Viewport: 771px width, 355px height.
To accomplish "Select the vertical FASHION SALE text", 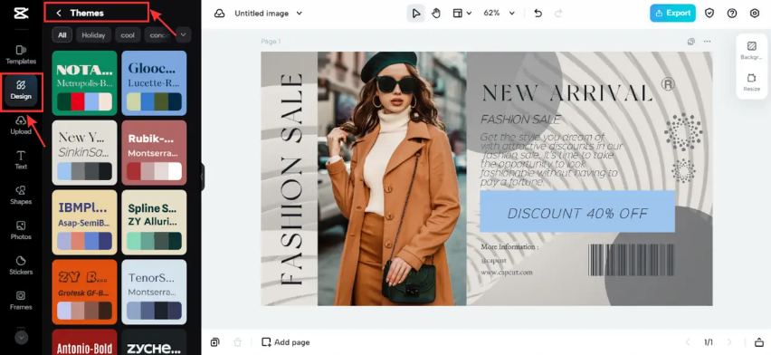I will click(291, 178).
